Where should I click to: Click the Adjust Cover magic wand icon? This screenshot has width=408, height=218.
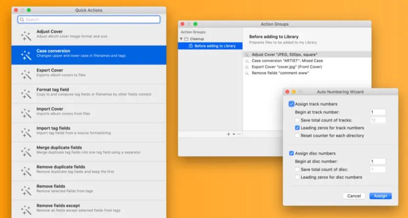(x=26, y=36)
